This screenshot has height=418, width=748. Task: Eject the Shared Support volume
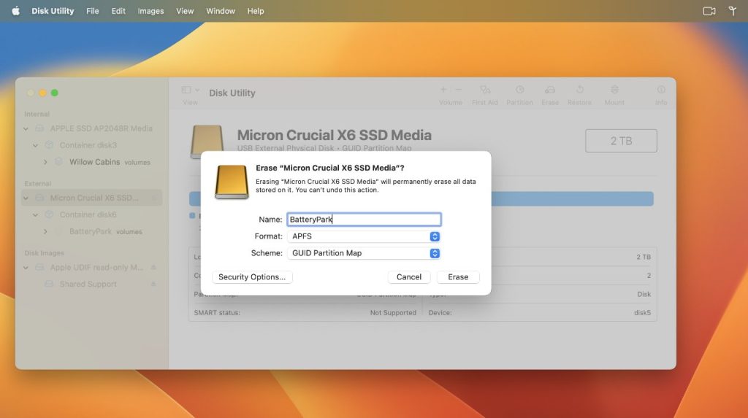pos(153,285)
